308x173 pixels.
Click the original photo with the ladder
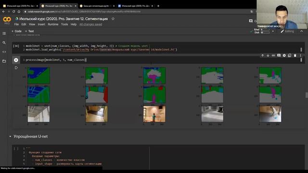(x=154, y=114)
